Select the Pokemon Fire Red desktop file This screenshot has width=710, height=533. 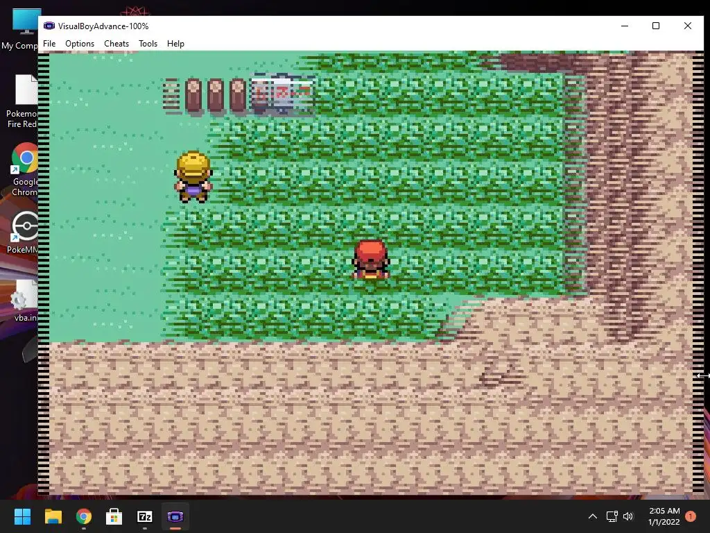click(21, 101)
